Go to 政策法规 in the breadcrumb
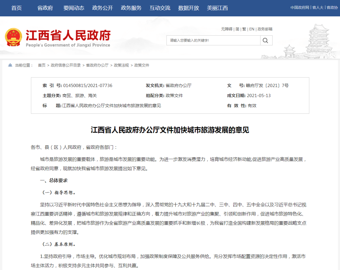 pyautogui.click(x=121, y=65)
